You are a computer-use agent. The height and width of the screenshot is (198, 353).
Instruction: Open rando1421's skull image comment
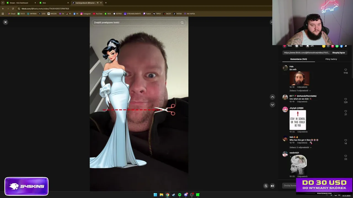(298, 164)
